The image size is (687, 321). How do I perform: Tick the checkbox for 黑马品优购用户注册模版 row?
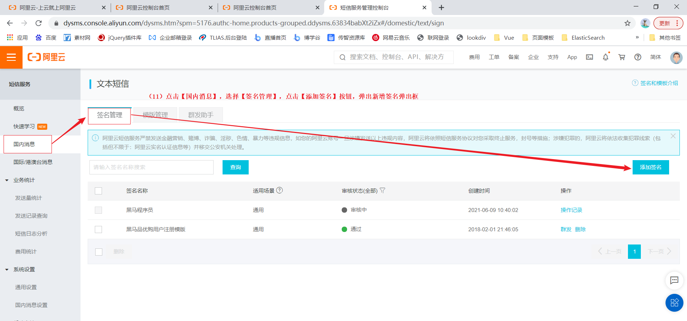pos(98,229)
